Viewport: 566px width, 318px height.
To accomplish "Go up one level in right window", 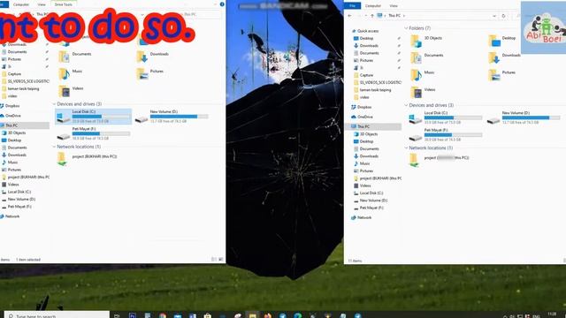I will (x=372, y=16).
